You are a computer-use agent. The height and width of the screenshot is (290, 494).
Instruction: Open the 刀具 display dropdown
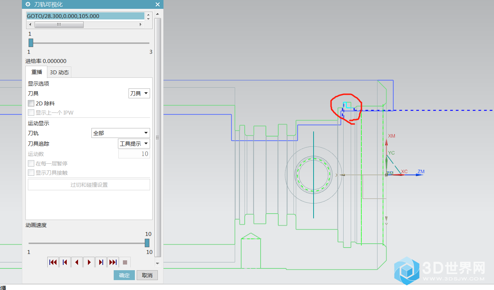(x=139, y=93)
